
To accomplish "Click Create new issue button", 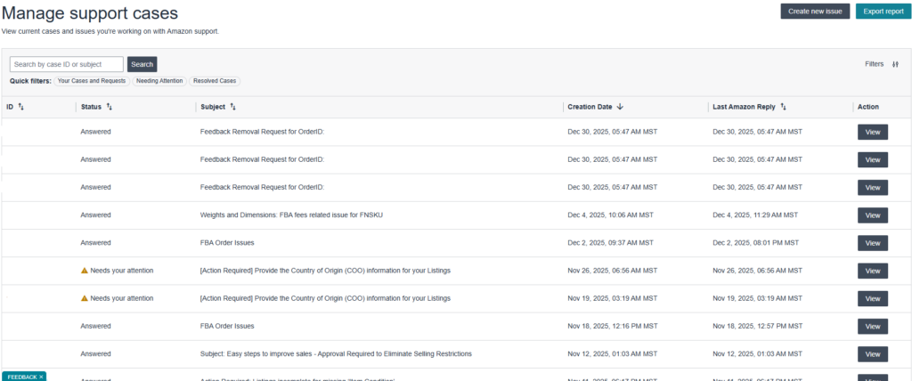I will click(815, 12).
